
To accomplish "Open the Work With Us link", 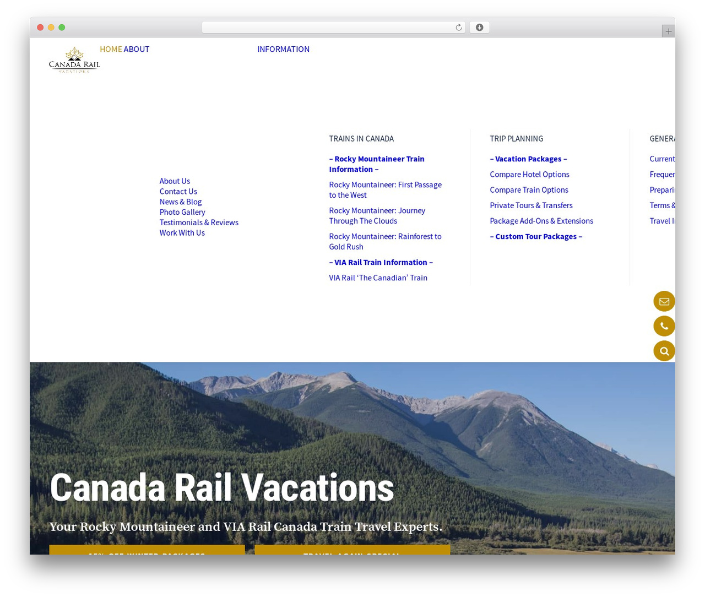I will tap(182, 233).
